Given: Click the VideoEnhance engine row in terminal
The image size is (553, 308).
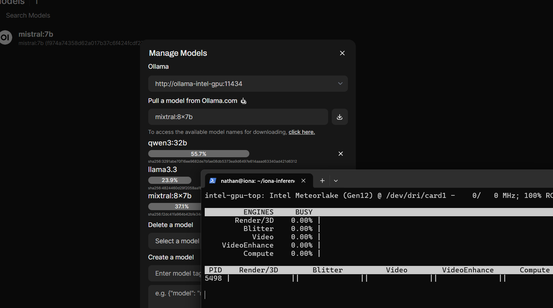Looking at the screenshot, I should (271, 245).
